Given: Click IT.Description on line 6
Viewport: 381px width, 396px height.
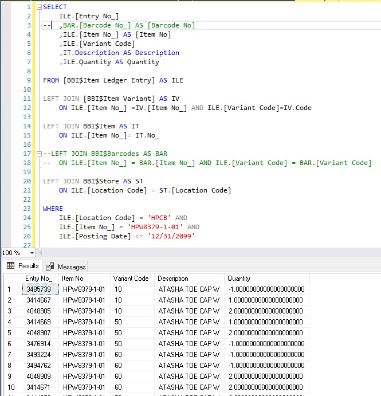Looking at the screenshot, I should point(91,53).
